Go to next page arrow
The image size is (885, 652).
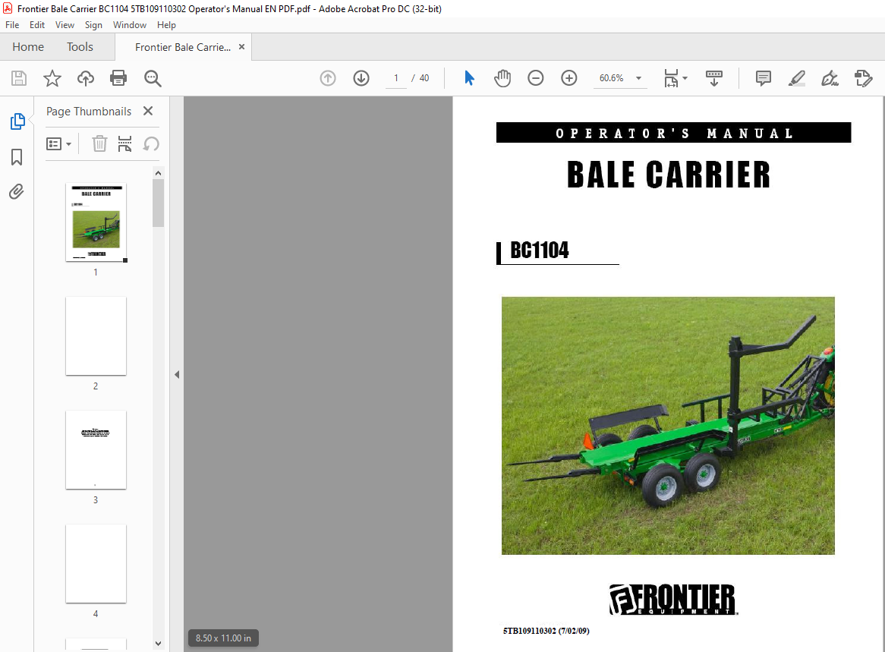tap(361, 78)
